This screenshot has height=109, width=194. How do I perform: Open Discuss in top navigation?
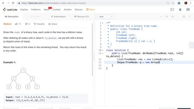tap(79, 9)
